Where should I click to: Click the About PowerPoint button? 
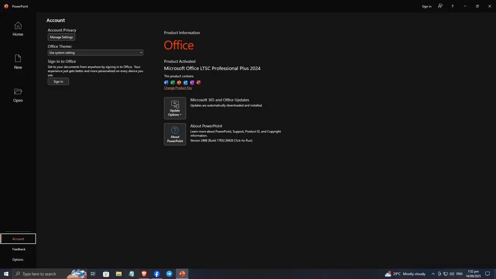pos(175,134)
